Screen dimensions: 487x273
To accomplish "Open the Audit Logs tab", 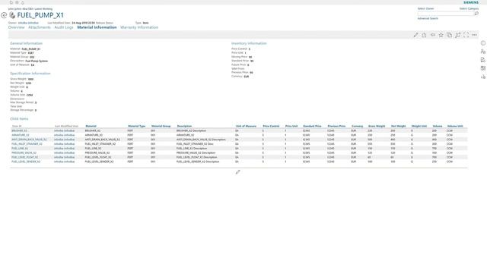I will pyautogui.click(x=64, y=27).
